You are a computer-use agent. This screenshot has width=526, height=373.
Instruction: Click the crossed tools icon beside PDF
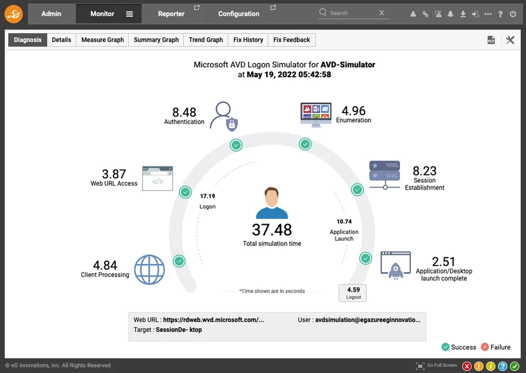click(x=510, y=40)
